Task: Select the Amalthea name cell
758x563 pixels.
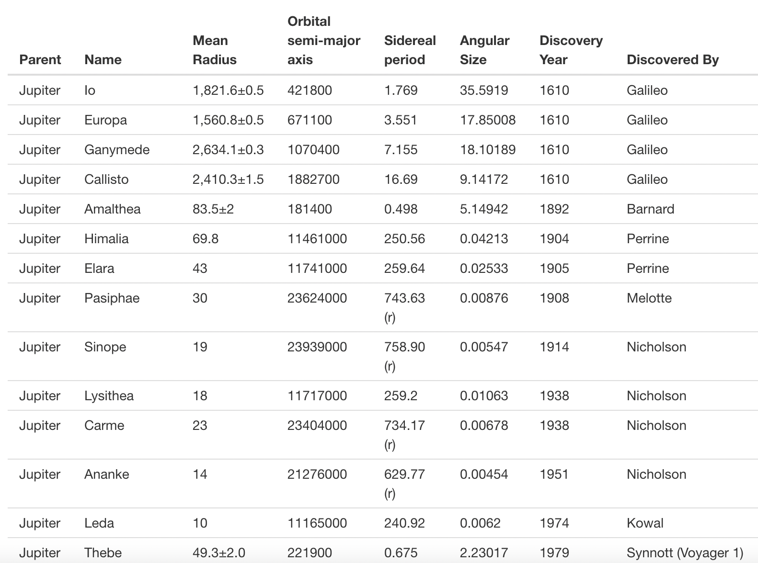Action: [x=112, y=209]
